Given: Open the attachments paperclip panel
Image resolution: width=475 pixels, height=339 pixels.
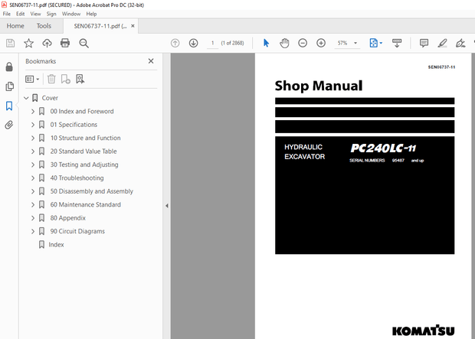Looking at the screenshot, I should click(x=9, y=125).
